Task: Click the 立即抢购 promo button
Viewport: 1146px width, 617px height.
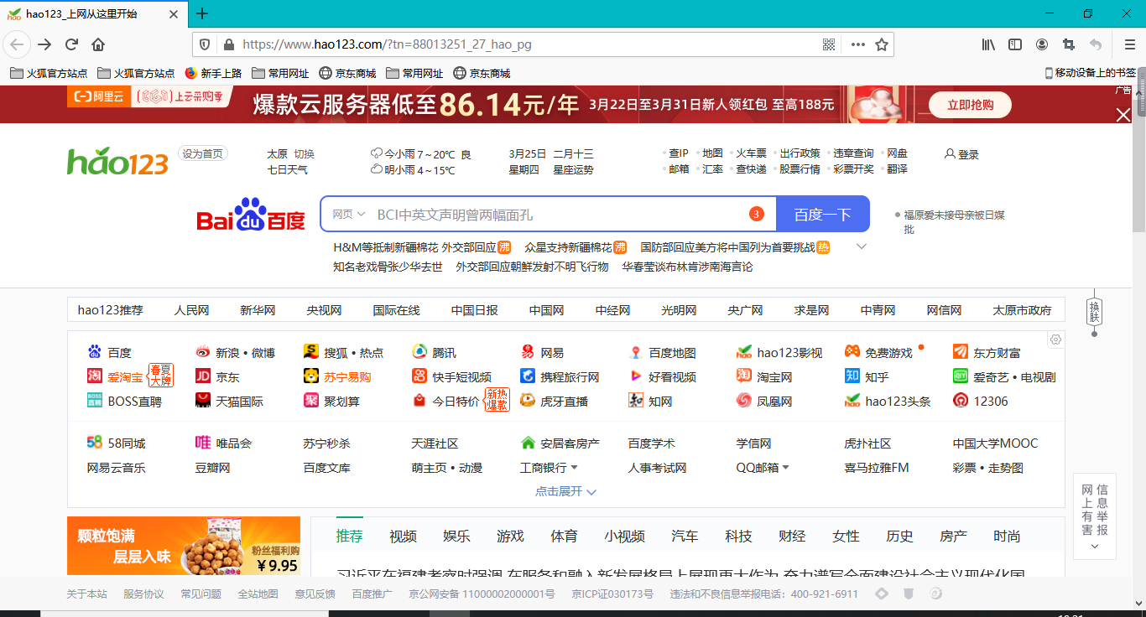Action: [x=969, y=104]
